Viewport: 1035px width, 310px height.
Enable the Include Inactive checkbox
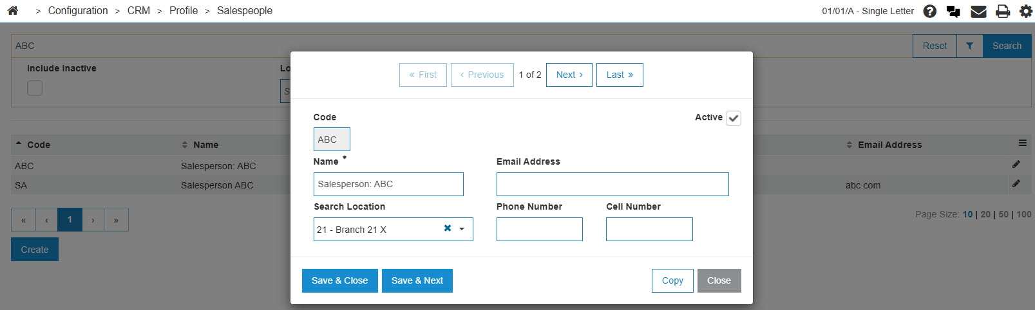(35, 88)
